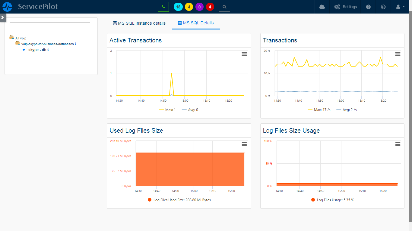Click the tree search input field
The image size is (412, 231).
(50, 26)
